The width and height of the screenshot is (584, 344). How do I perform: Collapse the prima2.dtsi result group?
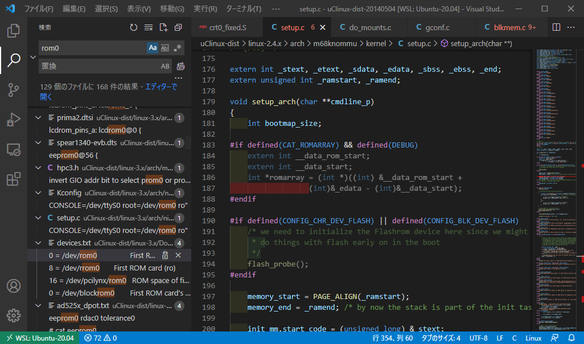click(x=38, y=117)
